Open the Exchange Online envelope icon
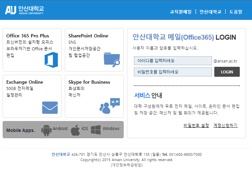The width and height of the screenshot is (252, 170). point(50,108)
